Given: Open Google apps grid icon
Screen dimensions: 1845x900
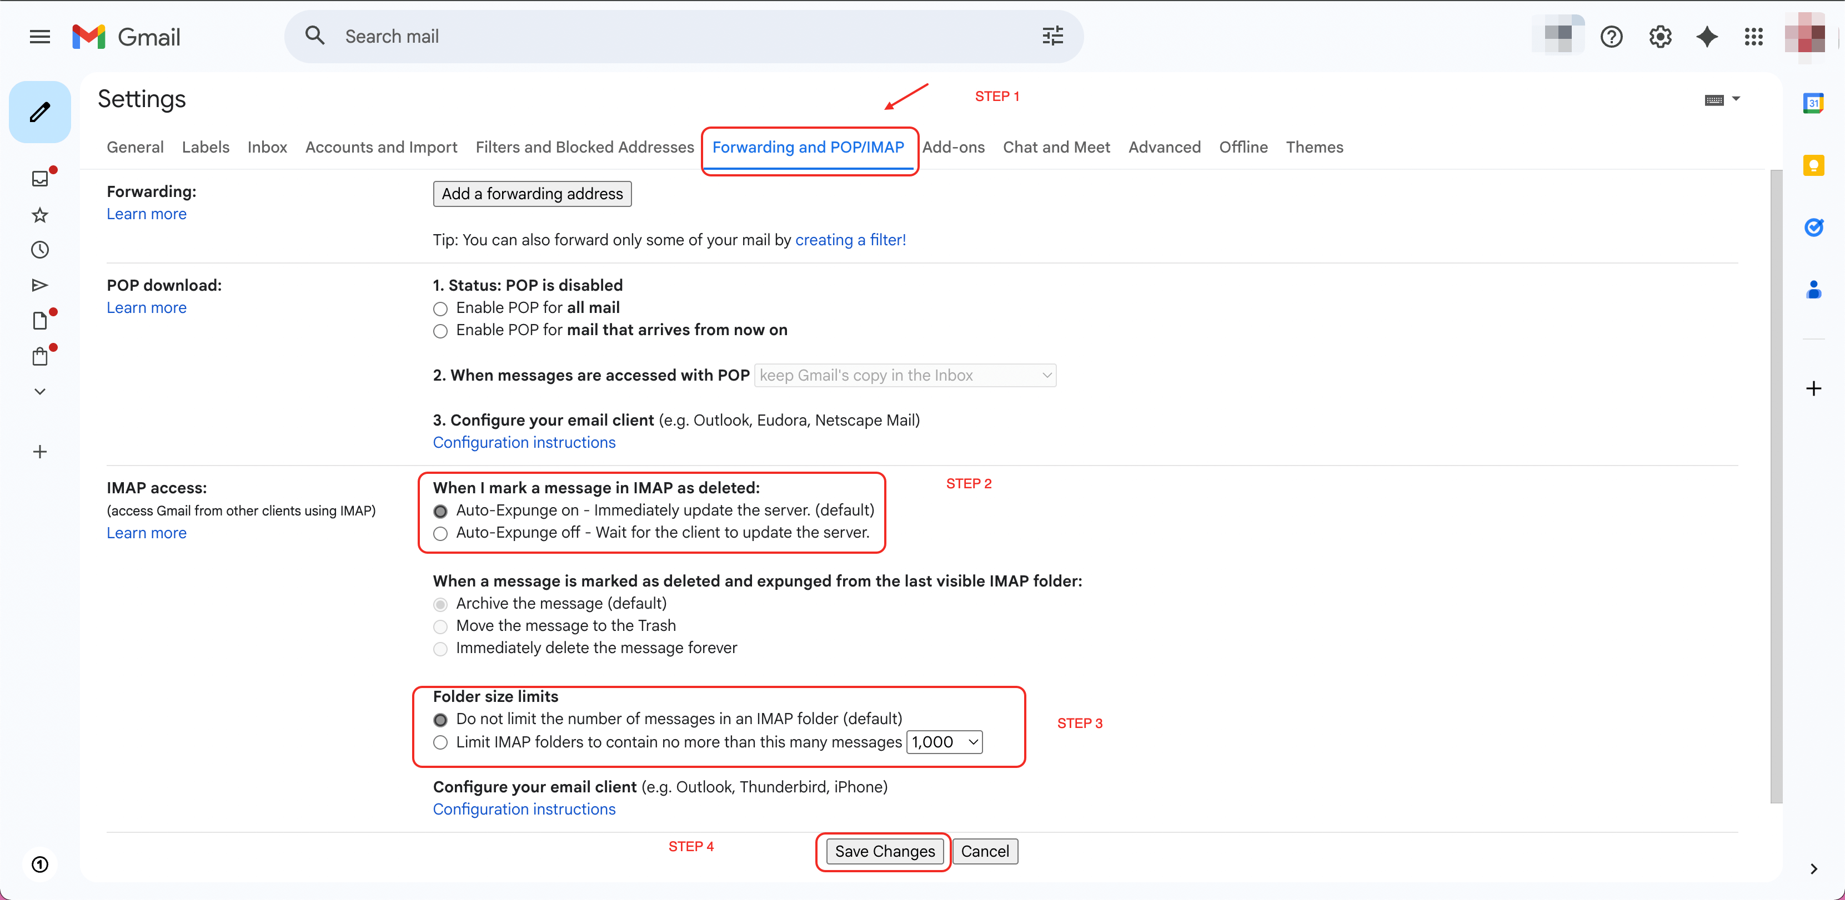Looking at the screenshot, I should point(1753,37).
